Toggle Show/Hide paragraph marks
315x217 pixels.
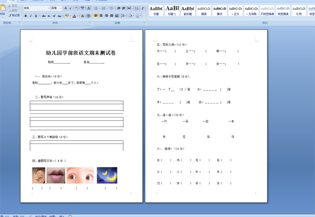click(143, 8)
